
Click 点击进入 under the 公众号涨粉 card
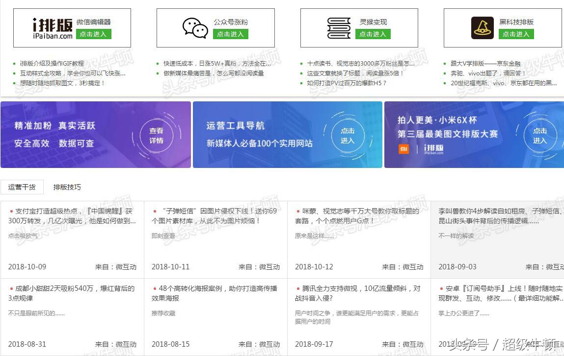[230, 34]
